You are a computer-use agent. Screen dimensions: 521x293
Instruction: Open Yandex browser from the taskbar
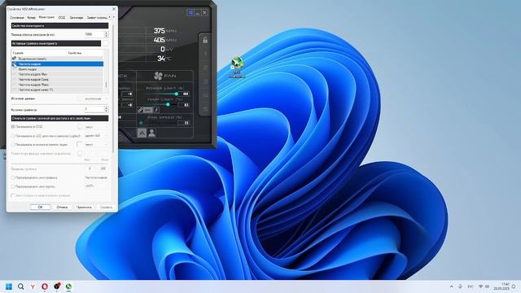(33, 286)
